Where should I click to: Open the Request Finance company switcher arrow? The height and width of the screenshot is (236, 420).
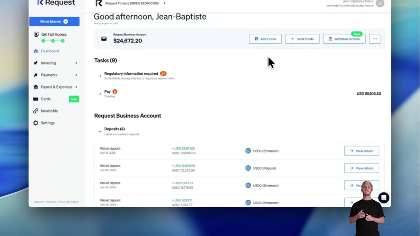(164, 3)
